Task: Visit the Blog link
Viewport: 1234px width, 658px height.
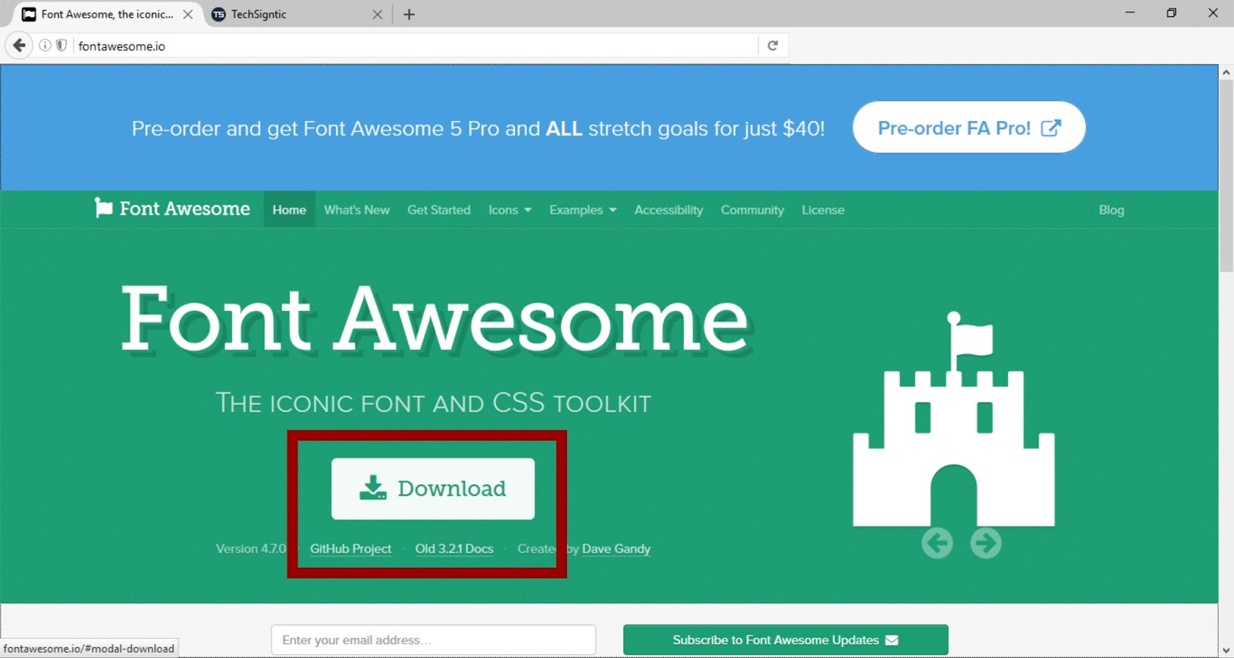Action: coord(1111,210)
